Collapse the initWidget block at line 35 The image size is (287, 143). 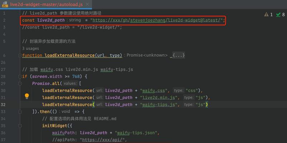point(20,126)
